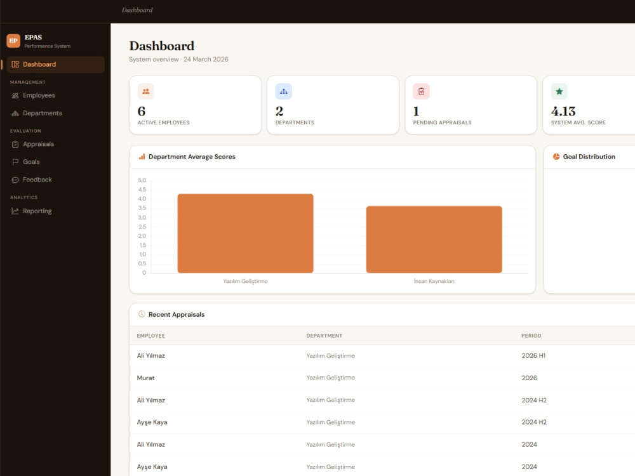Click the EP logo badge
This screenshot has height=476, width=635.
coord(13,41)
